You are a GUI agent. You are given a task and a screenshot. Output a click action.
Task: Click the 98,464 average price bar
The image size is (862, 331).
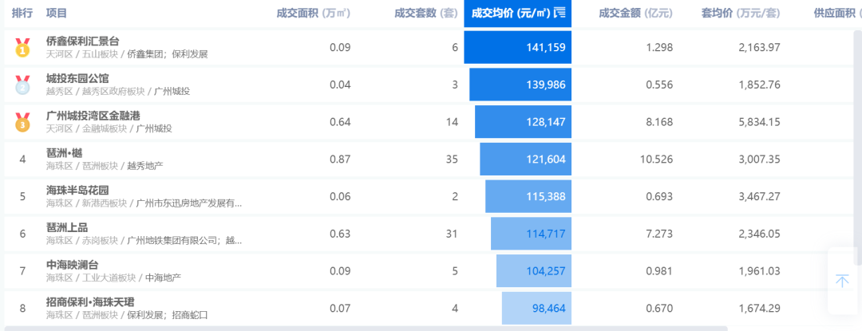[536, 308]
